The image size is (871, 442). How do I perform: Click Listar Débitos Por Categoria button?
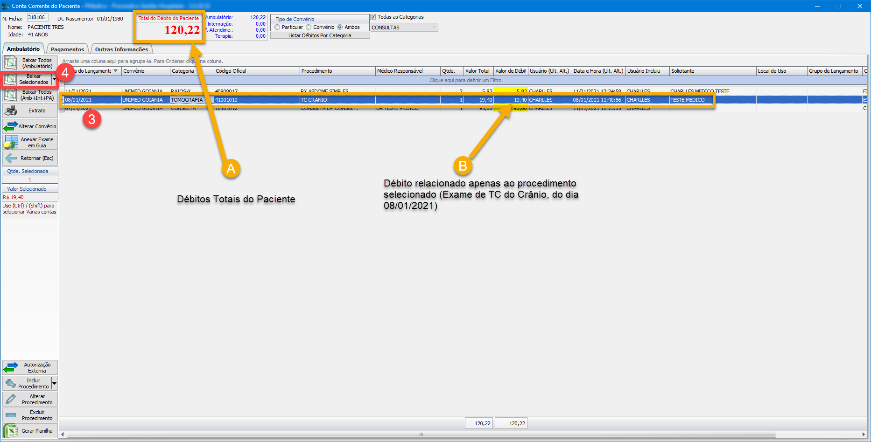point(320,35)
